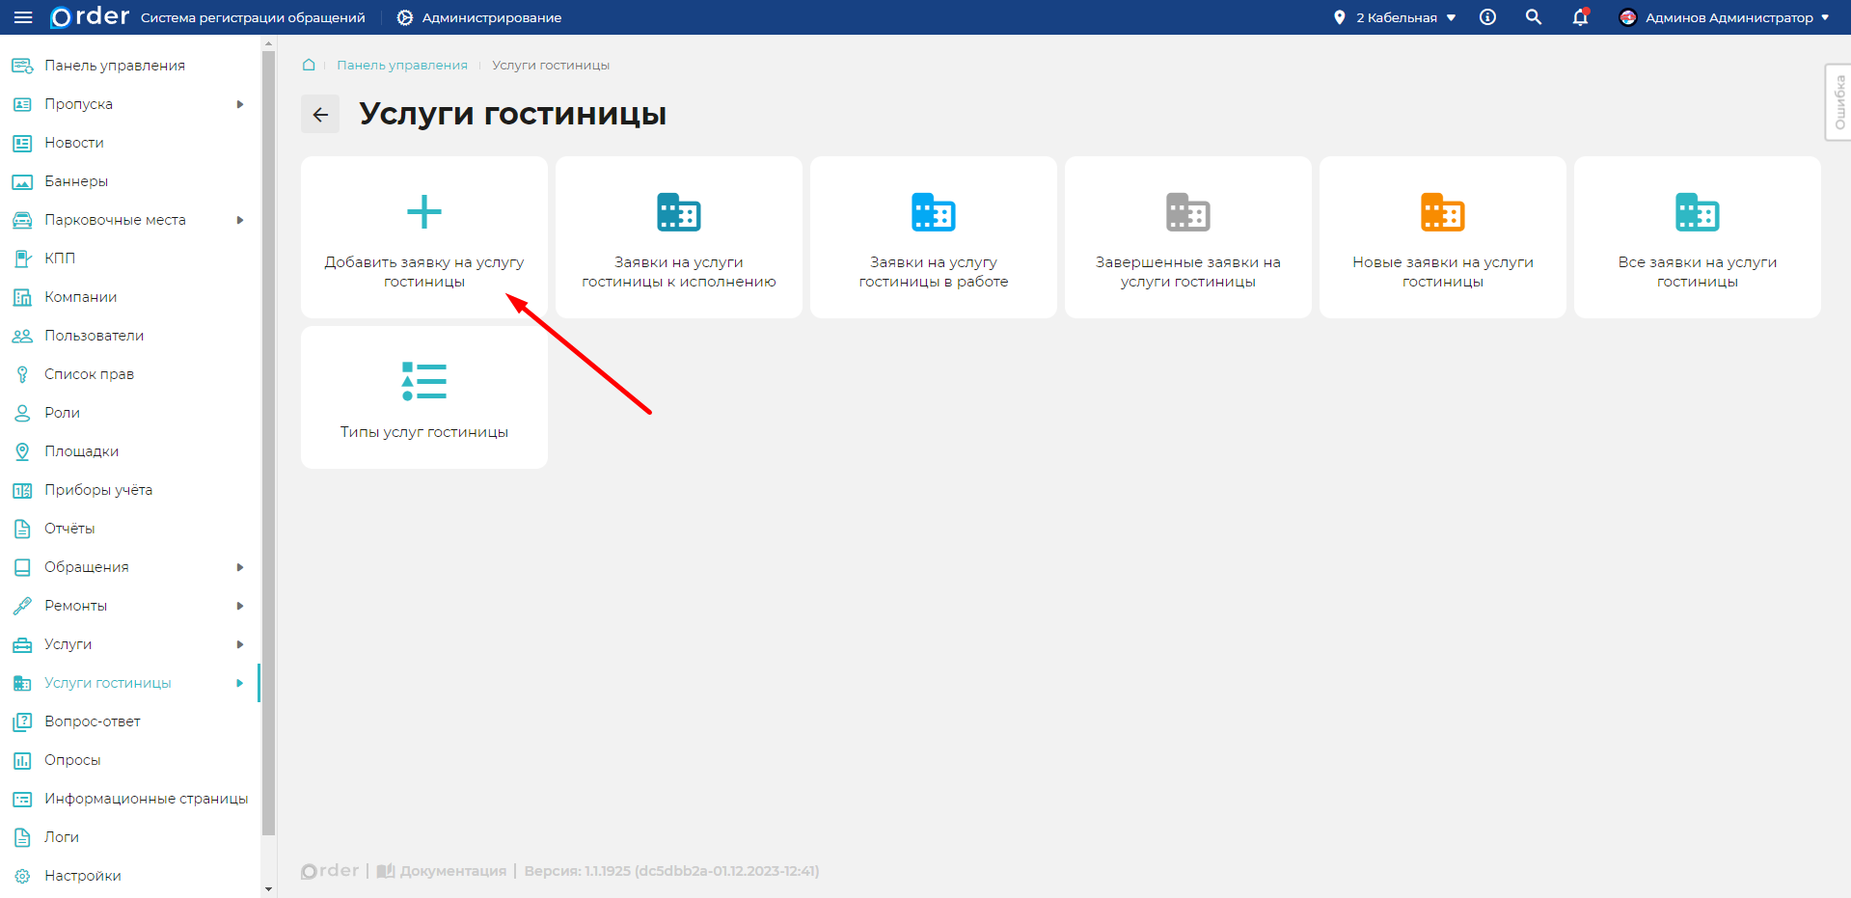Expand the Парковочные места submenu arrow
The height and width of the screenshot is (898, 1851).
[240, 220]
